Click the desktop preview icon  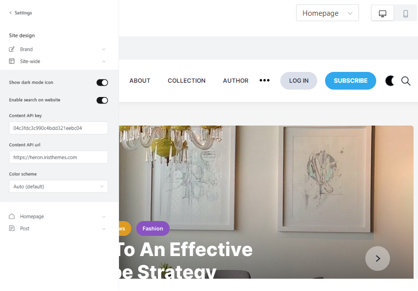click(x=382, y=13)
